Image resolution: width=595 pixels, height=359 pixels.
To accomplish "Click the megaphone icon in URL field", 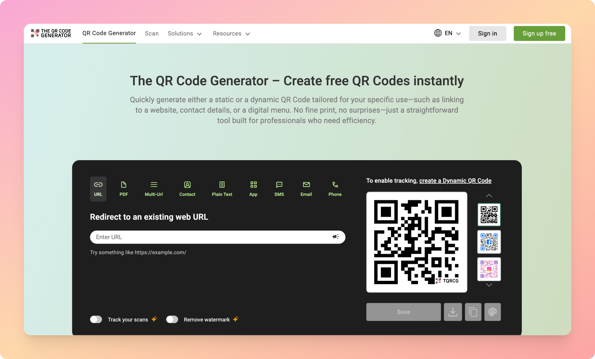I will pos(336,237).
